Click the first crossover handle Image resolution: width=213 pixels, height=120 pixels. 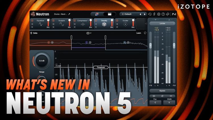71,38
